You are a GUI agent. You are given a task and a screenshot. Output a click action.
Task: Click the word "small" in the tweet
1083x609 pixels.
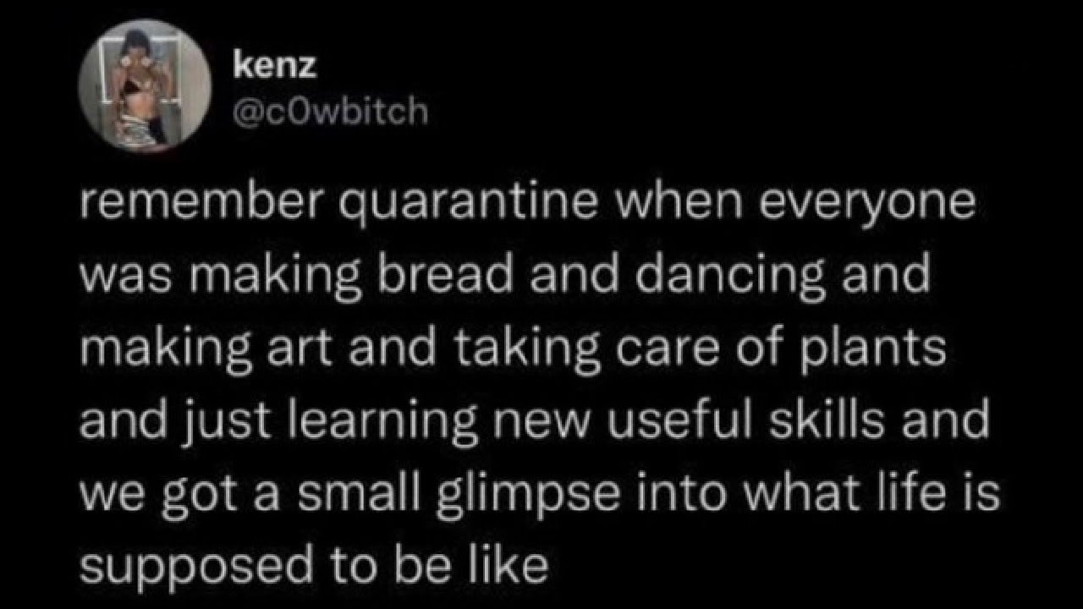(x=333, y=493)
